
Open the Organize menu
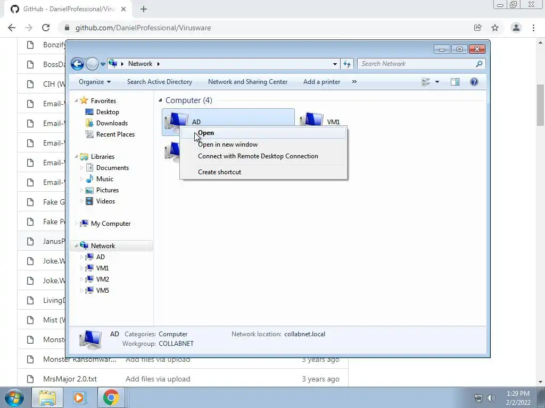pos(95,82)
